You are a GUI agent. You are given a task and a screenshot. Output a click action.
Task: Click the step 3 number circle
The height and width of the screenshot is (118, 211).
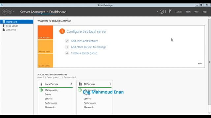pos(67,47)
